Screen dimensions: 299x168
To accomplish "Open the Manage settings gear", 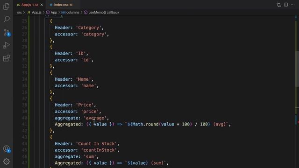I will [6, 161].
